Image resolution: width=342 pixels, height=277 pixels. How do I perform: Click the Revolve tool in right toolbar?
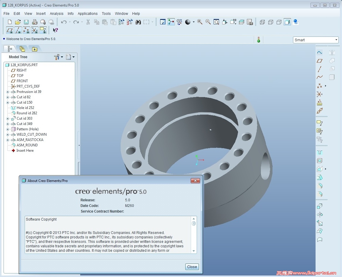(x=319, y=214)
